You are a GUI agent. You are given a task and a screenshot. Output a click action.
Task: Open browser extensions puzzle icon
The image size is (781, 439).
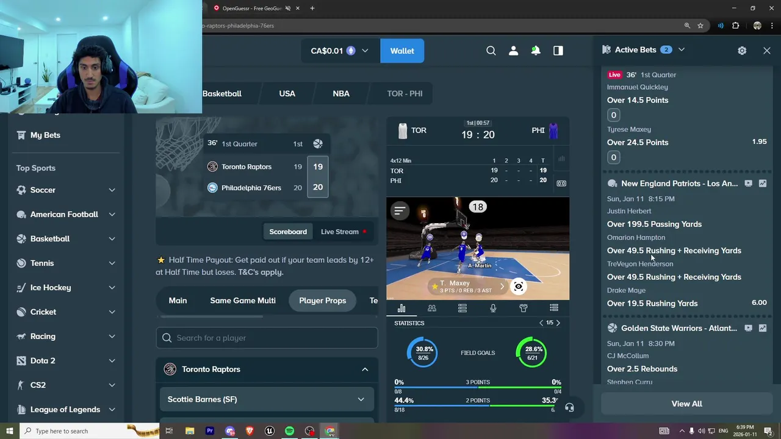735,26
